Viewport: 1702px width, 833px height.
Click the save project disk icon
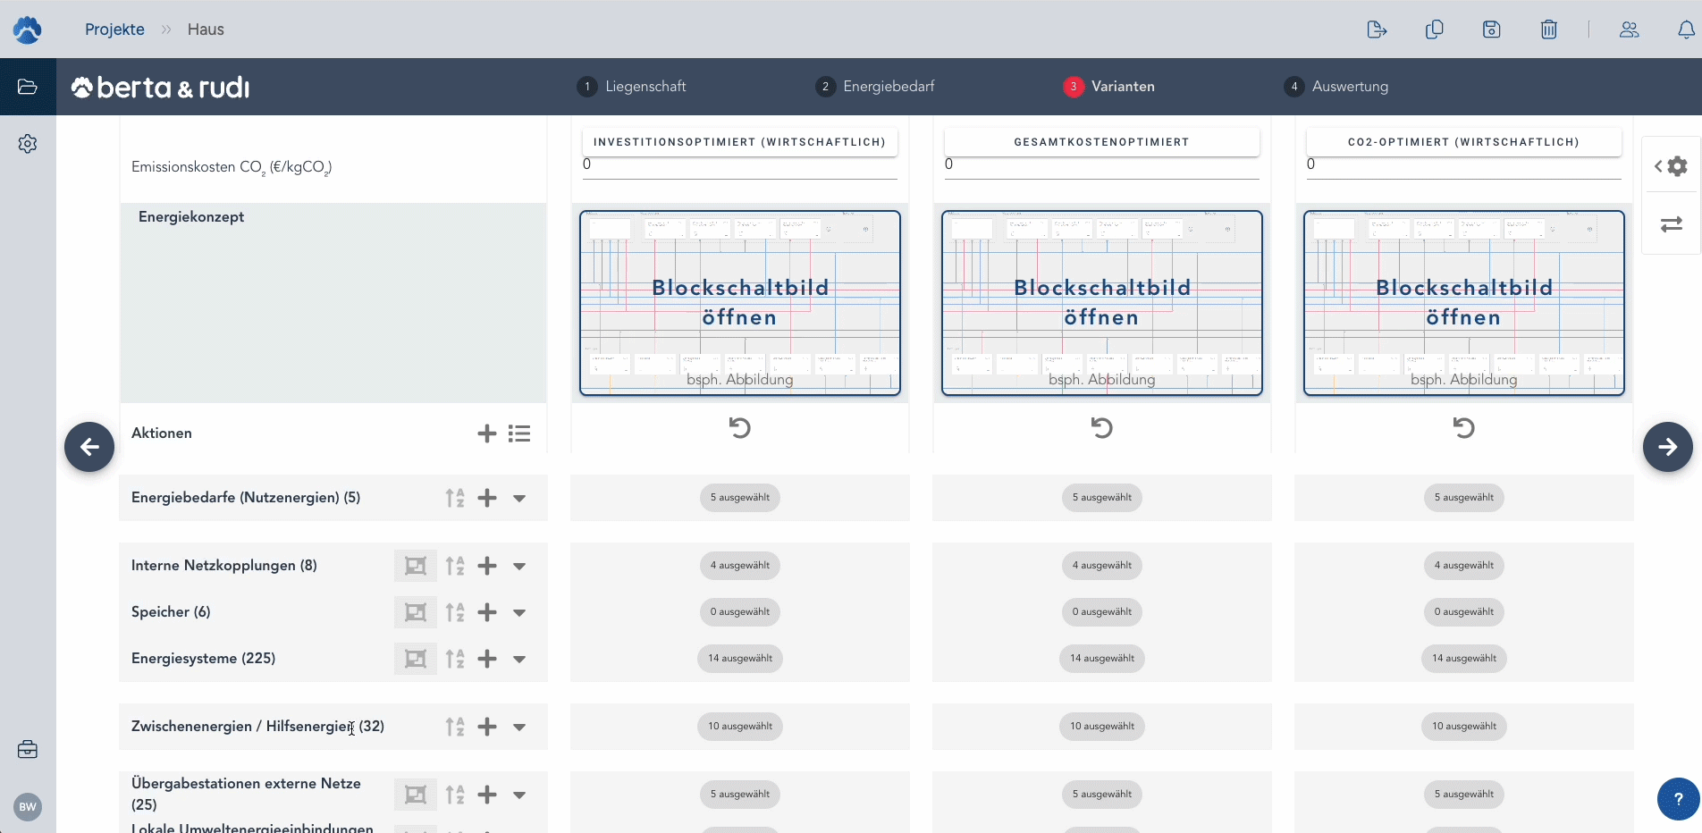[1491, 29]
